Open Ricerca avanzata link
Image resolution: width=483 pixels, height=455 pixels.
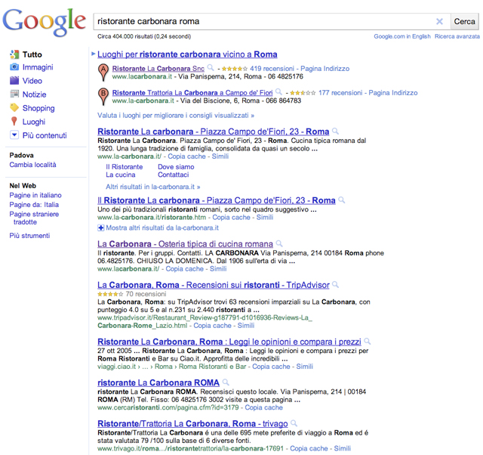(457, 36)
